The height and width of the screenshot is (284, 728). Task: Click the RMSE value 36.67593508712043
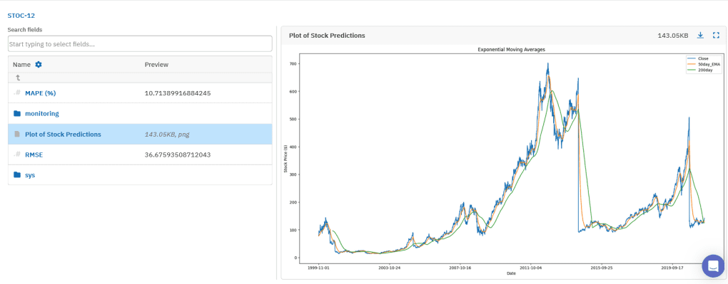pos(178,154)
